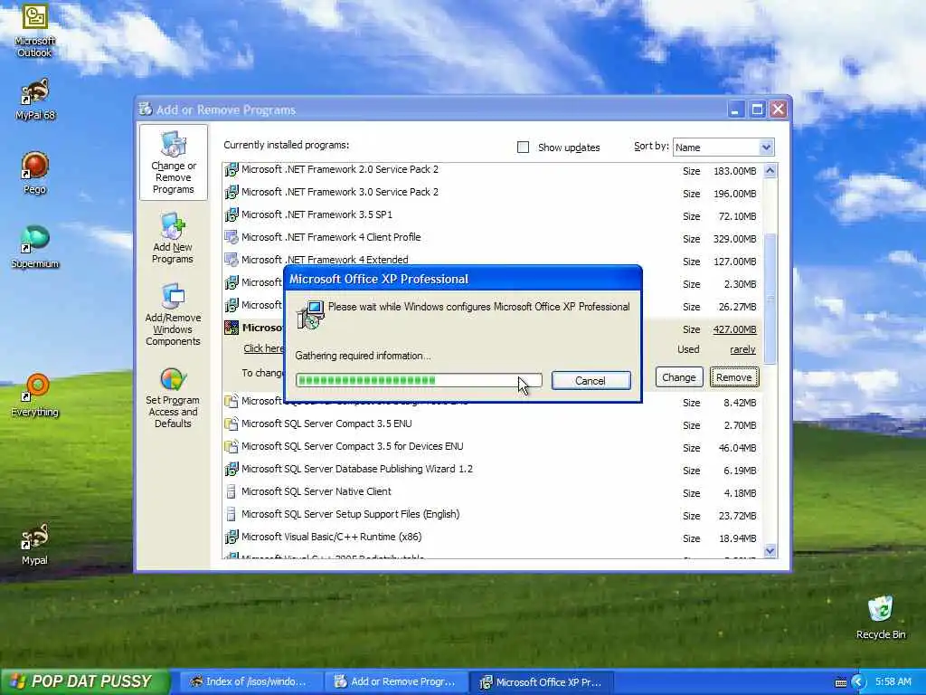The image size is (926, 695).
Task: Click selected Microsoft Office program icon in list
Action: point(231,328)
